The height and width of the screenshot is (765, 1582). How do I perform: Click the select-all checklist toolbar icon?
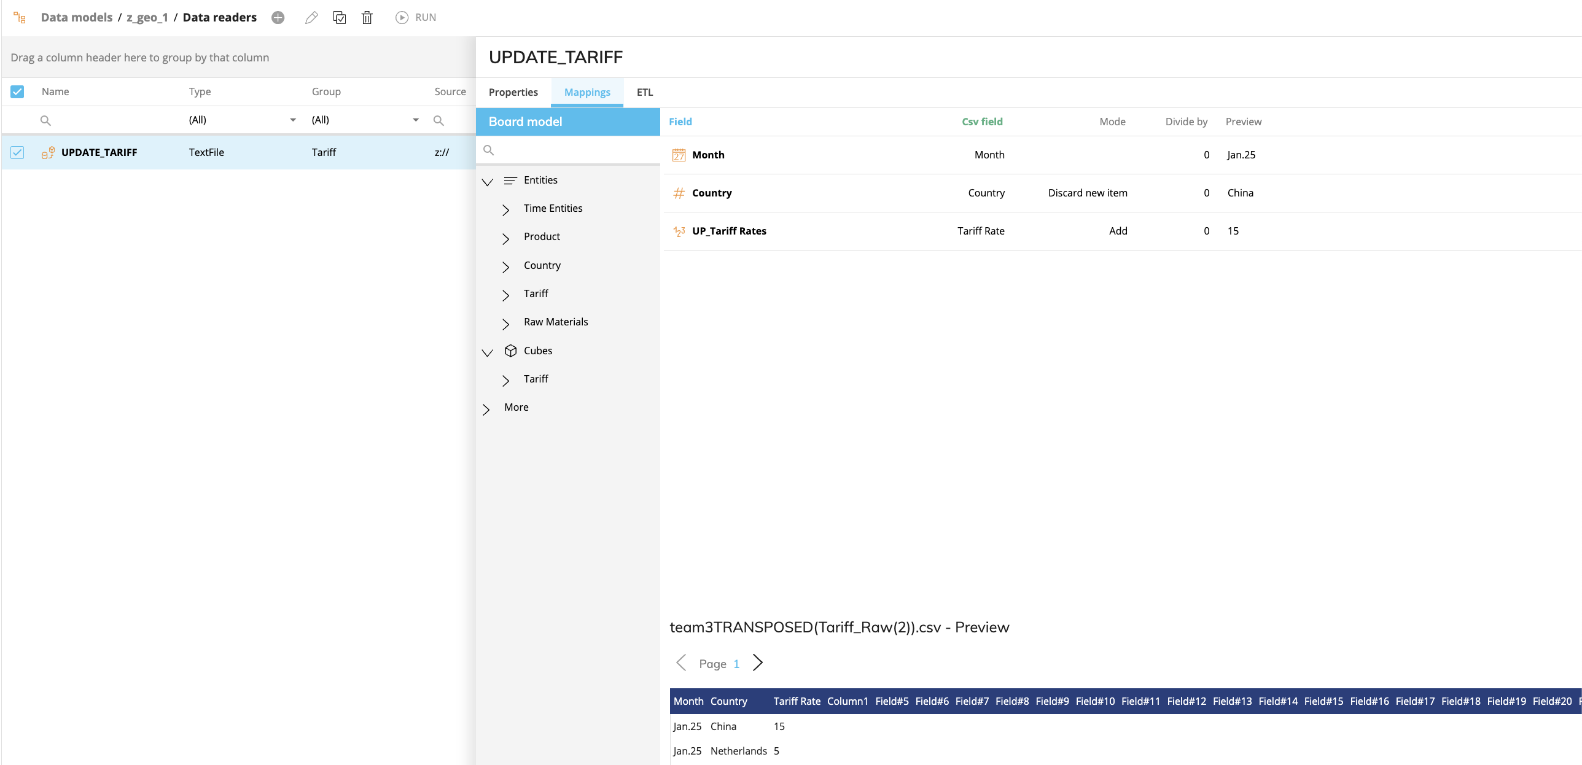339,17
